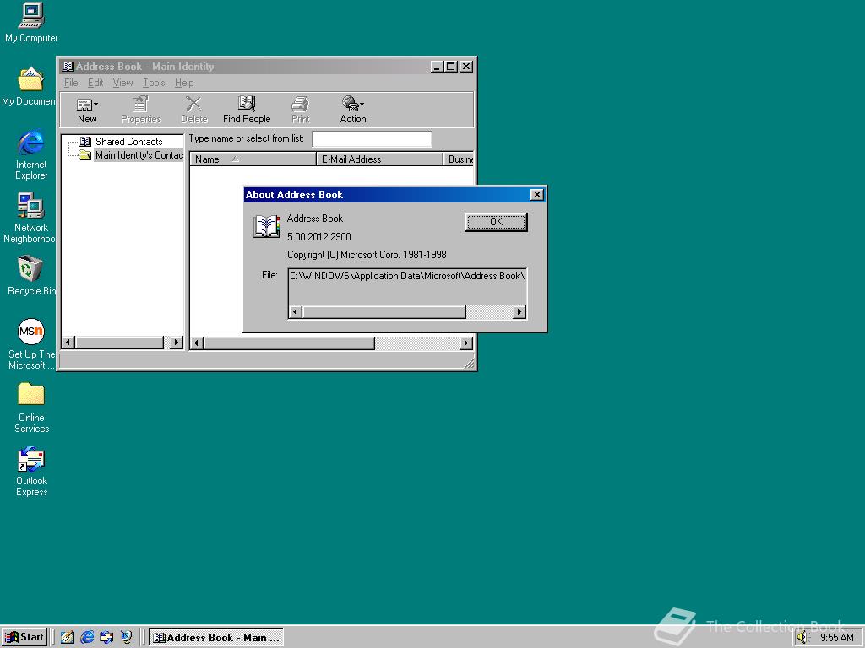This screenshot has width=865, height=648.
Task: Open the View menu
Action: coord(122,83)
